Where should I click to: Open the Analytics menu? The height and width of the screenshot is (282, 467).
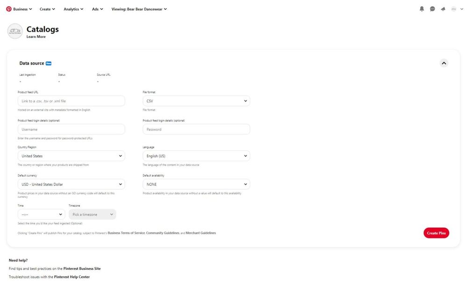click(x=73, y=9)
